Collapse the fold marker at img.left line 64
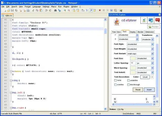162x116 pixels. (11, 93)
